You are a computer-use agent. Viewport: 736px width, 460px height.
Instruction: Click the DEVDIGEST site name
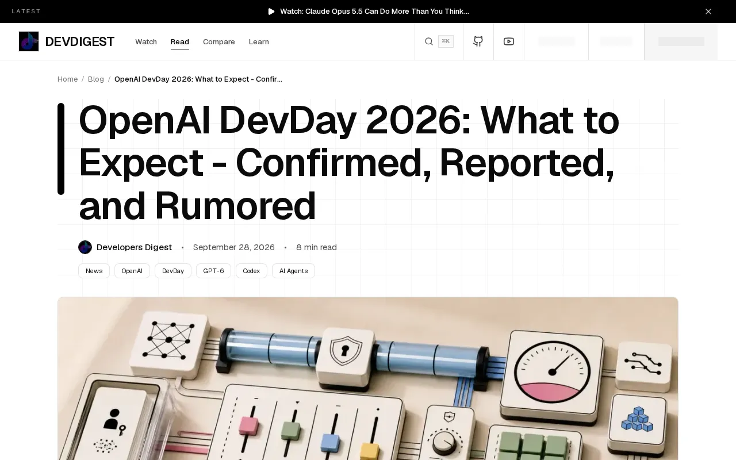click(x=80, y=41)
